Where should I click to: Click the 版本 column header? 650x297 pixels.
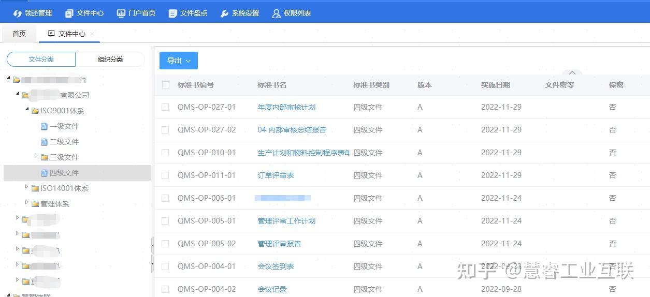click(x=424, y=85)
